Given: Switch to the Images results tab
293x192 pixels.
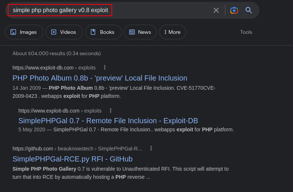Looking at the screenshot, I should [24, 32].
